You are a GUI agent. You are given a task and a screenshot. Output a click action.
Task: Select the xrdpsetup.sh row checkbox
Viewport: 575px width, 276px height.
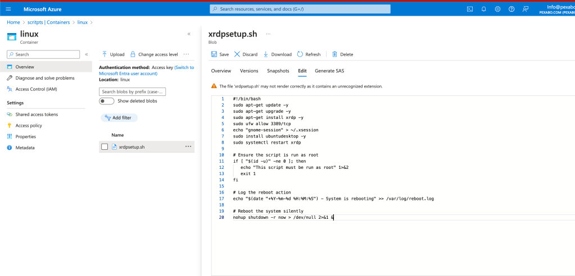click(x=105, y=147)
